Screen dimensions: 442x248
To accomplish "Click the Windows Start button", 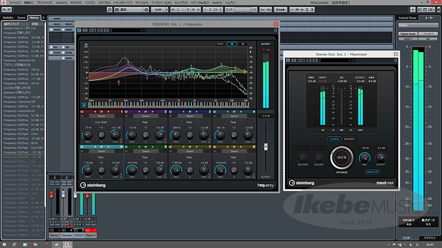I will click(x=5, y=244).
